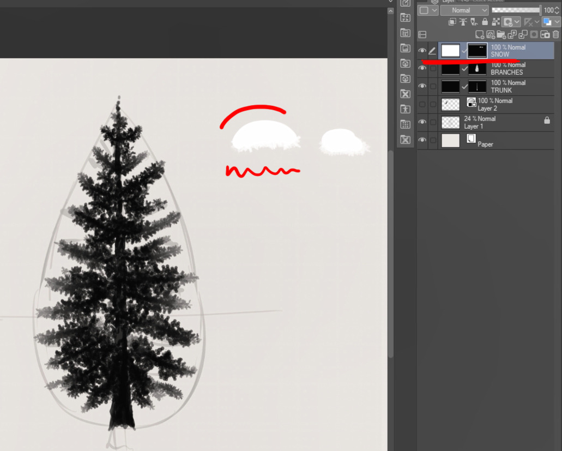Create a new layer folder

point(501,34)
